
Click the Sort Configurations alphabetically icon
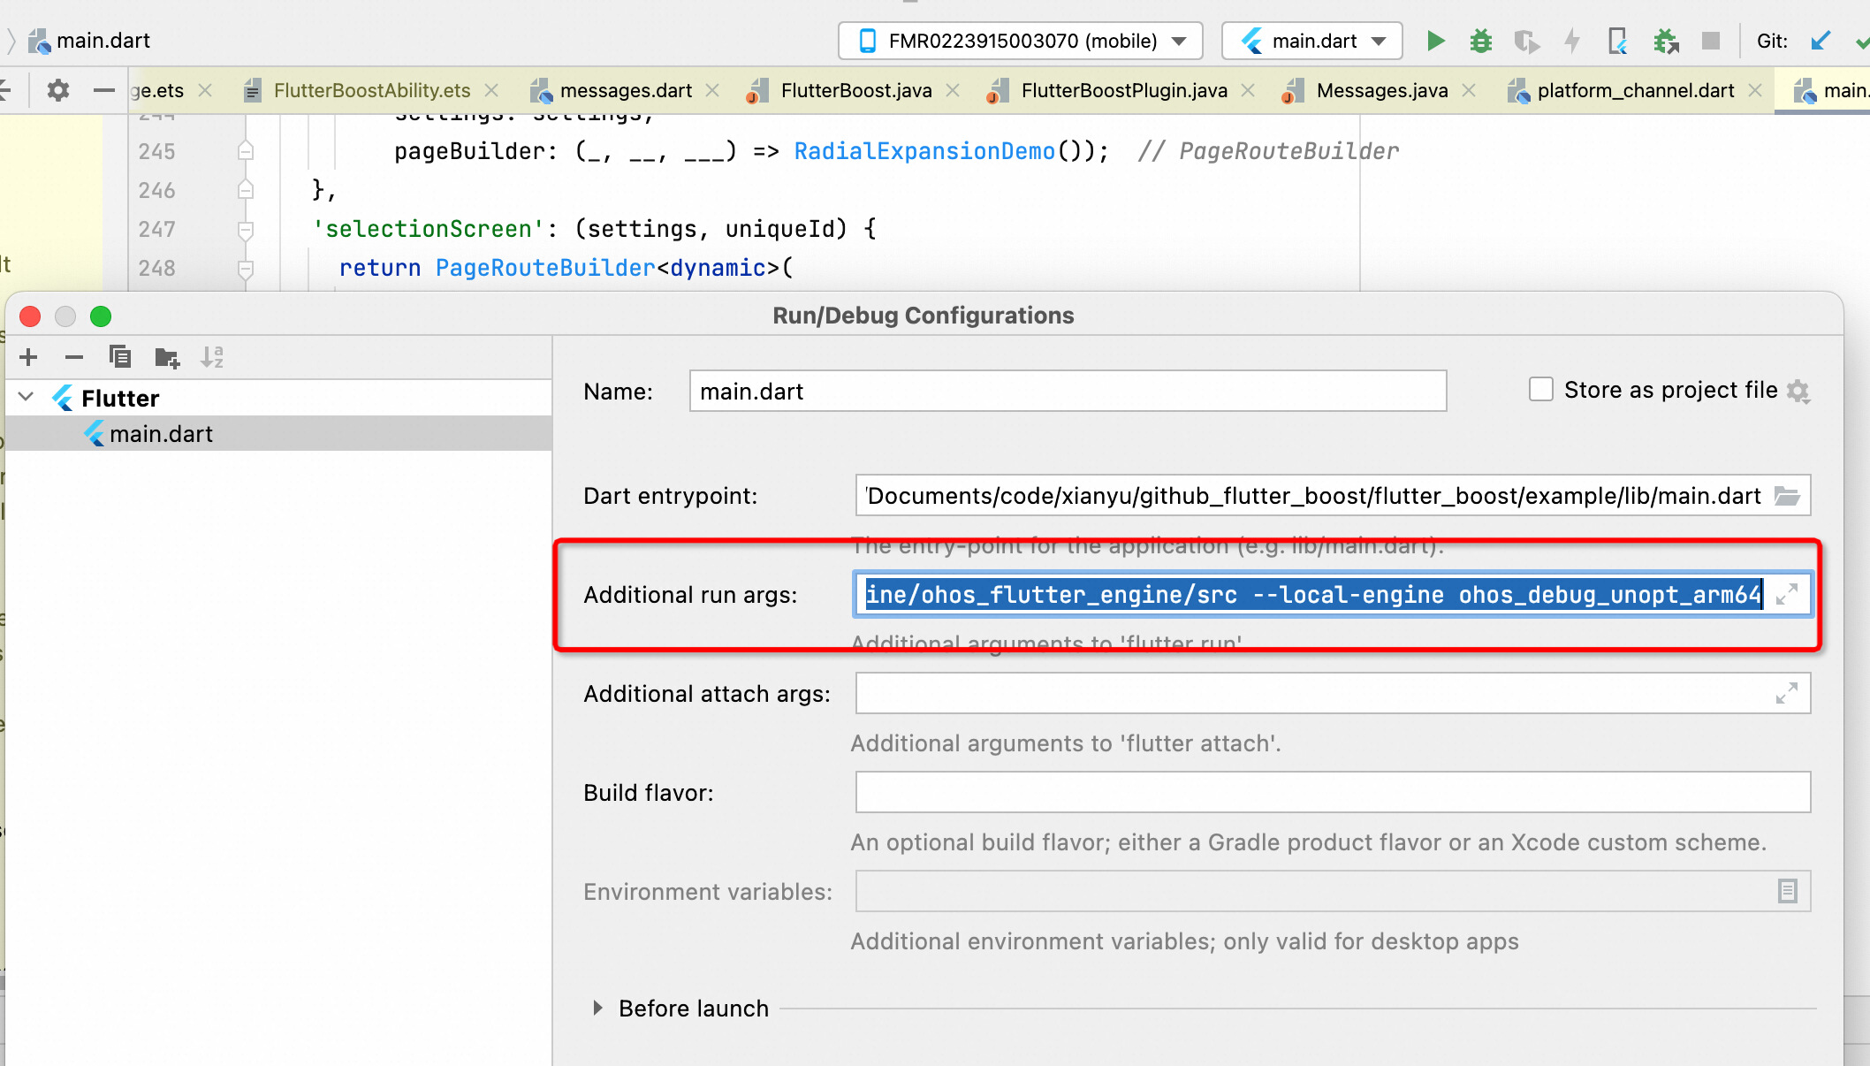212,357
